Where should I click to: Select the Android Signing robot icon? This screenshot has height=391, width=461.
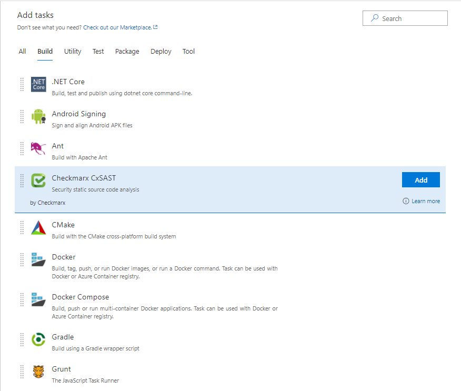[38, 116]
